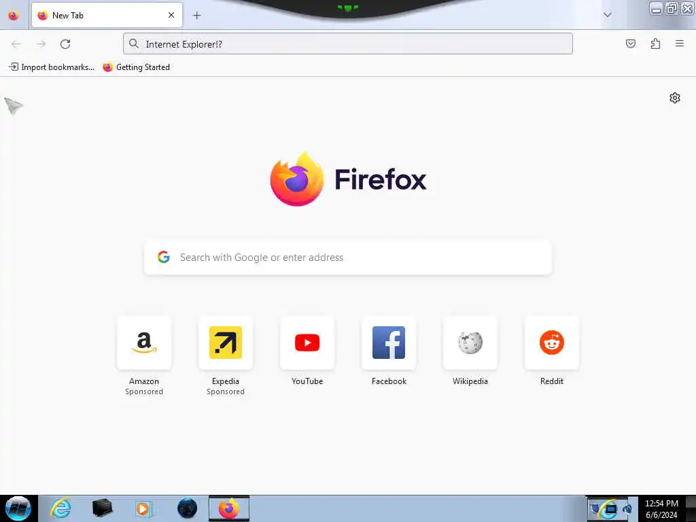Click the Firefox View icon left of tabs
Screen dimensions: 696x522
14,16
